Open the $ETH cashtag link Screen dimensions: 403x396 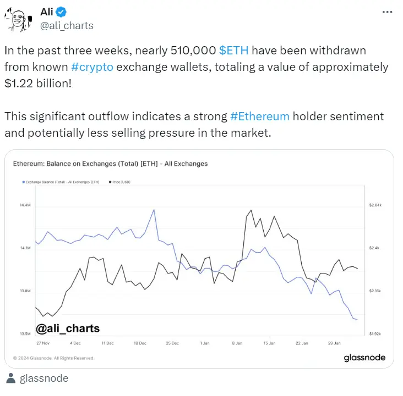pos(233,51)
